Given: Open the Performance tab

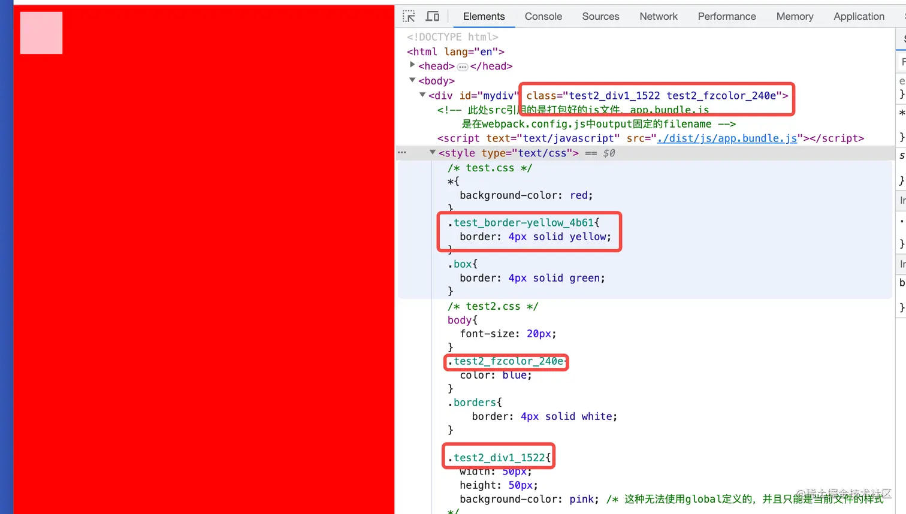Looking at the screenshot, I should 727,16.
